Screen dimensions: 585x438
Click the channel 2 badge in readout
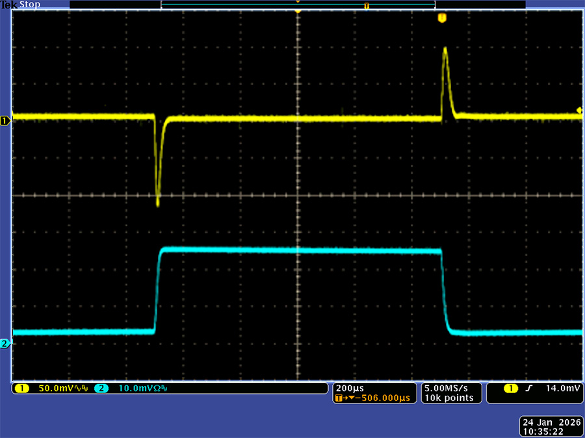(x=101, y=389)
